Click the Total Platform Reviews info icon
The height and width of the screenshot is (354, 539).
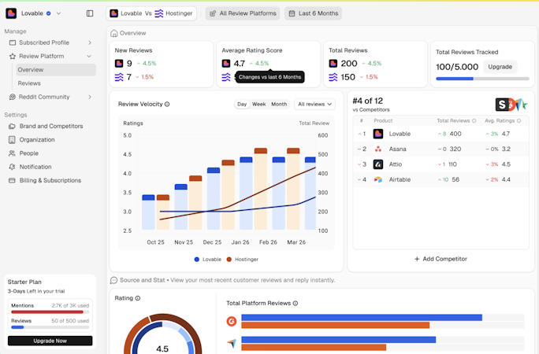tap(296, 303)
